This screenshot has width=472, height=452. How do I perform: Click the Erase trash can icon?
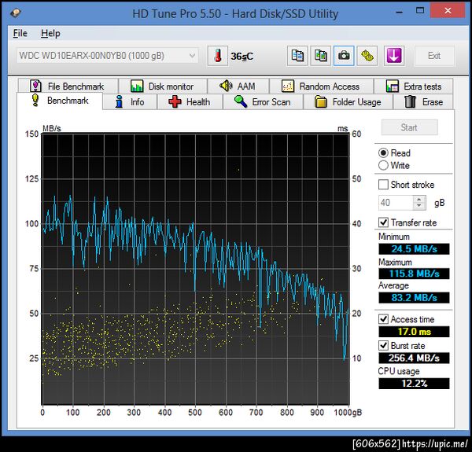410,102
